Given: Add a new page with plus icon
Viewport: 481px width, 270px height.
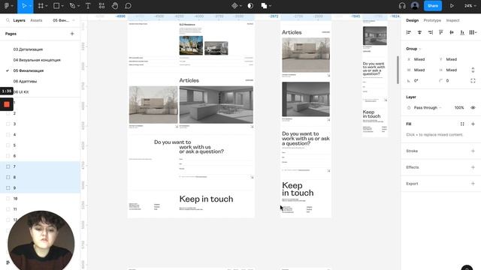Looking at the screenshot, I should point(72,34).
